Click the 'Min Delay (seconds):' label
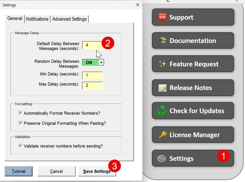 click(60, 74)
